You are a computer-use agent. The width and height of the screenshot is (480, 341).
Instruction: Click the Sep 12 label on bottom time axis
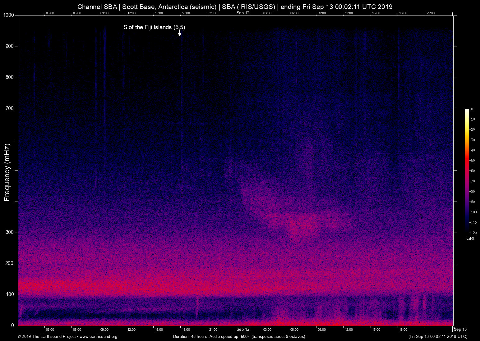coord(243,330)
